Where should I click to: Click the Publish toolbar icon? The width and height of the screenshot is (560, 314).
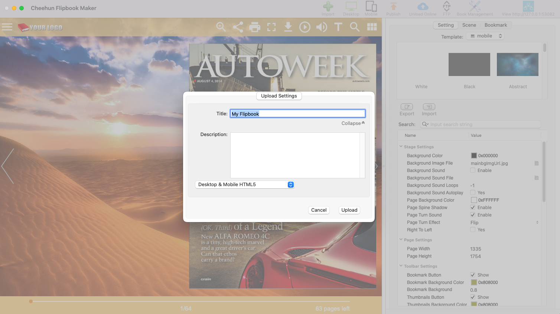click(x=393, y=7)
